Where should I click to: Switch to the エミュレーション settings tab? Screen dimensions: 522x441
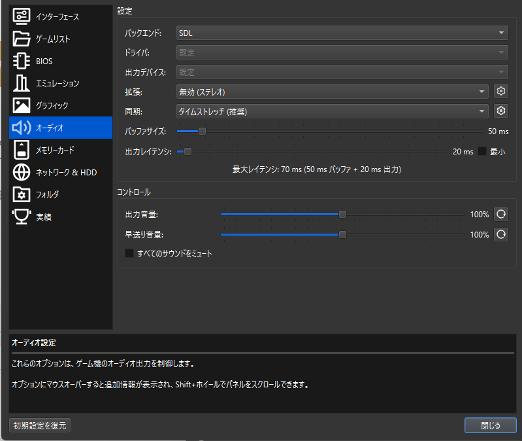tap(57, 83)
